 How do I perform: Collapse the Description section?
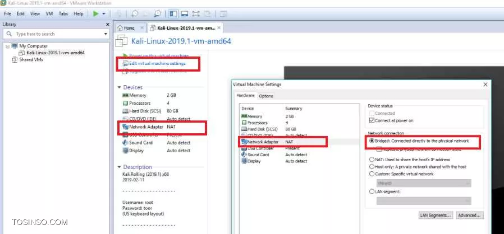click(x=119, y=167)
